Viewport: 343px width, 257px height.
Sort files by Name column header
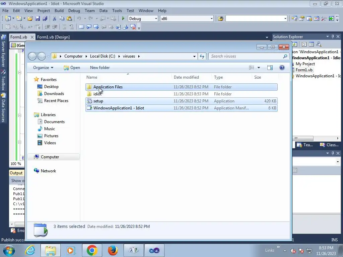(x=128, y=77)
